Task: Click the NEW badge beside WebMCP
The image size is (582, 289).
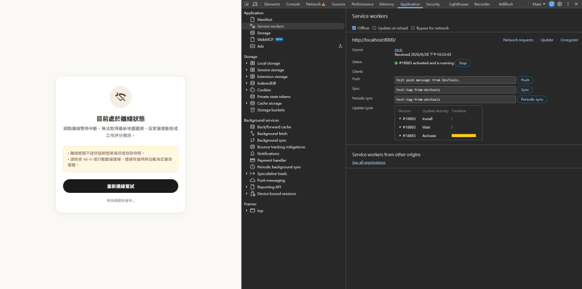Action: pyautogui.click(x=279, y=39)
